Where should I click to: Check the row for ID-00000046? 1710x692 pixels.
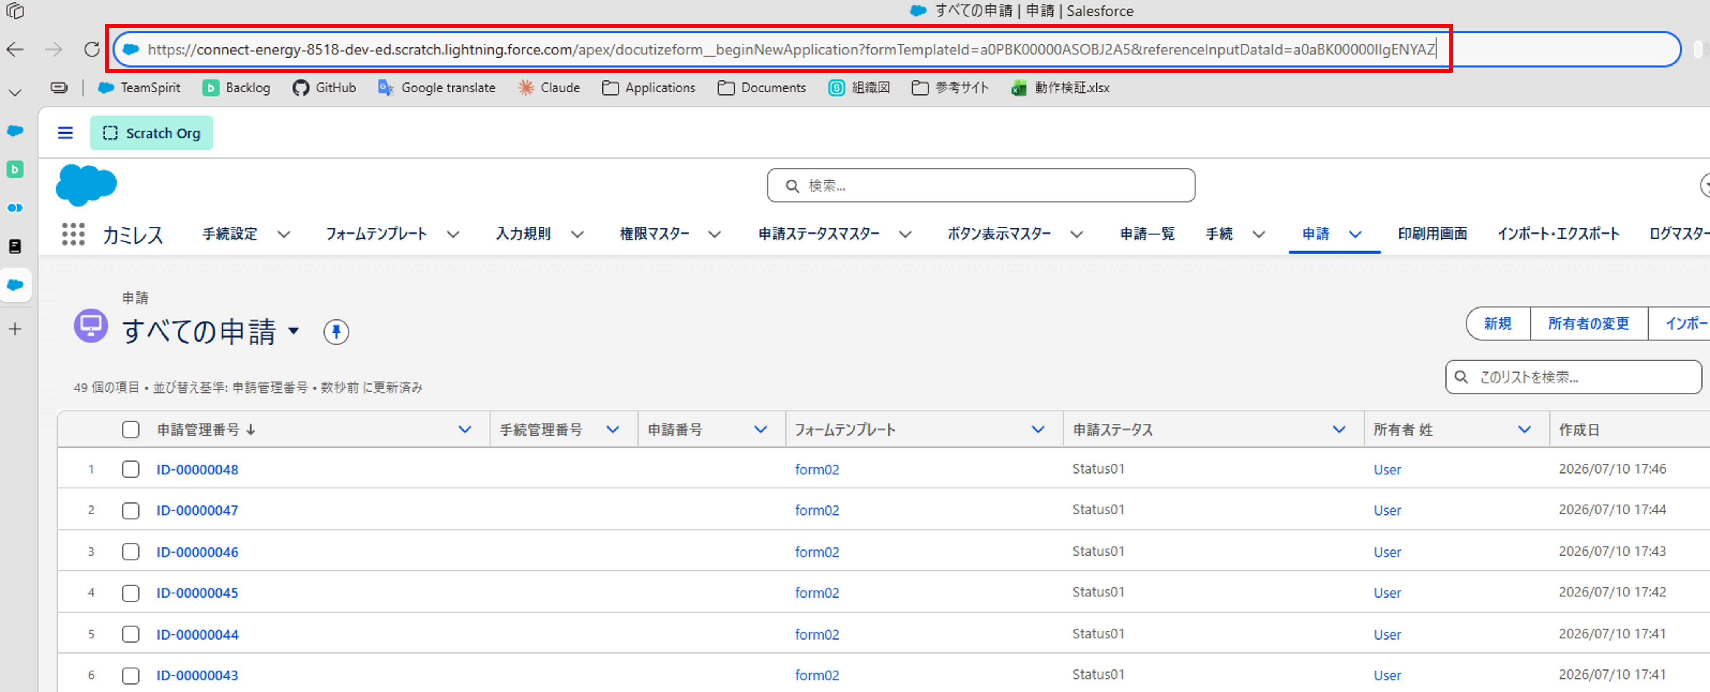(131, 551)
